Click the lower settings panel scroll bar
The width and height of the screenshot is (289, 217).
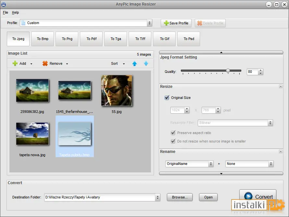[221, 174]
